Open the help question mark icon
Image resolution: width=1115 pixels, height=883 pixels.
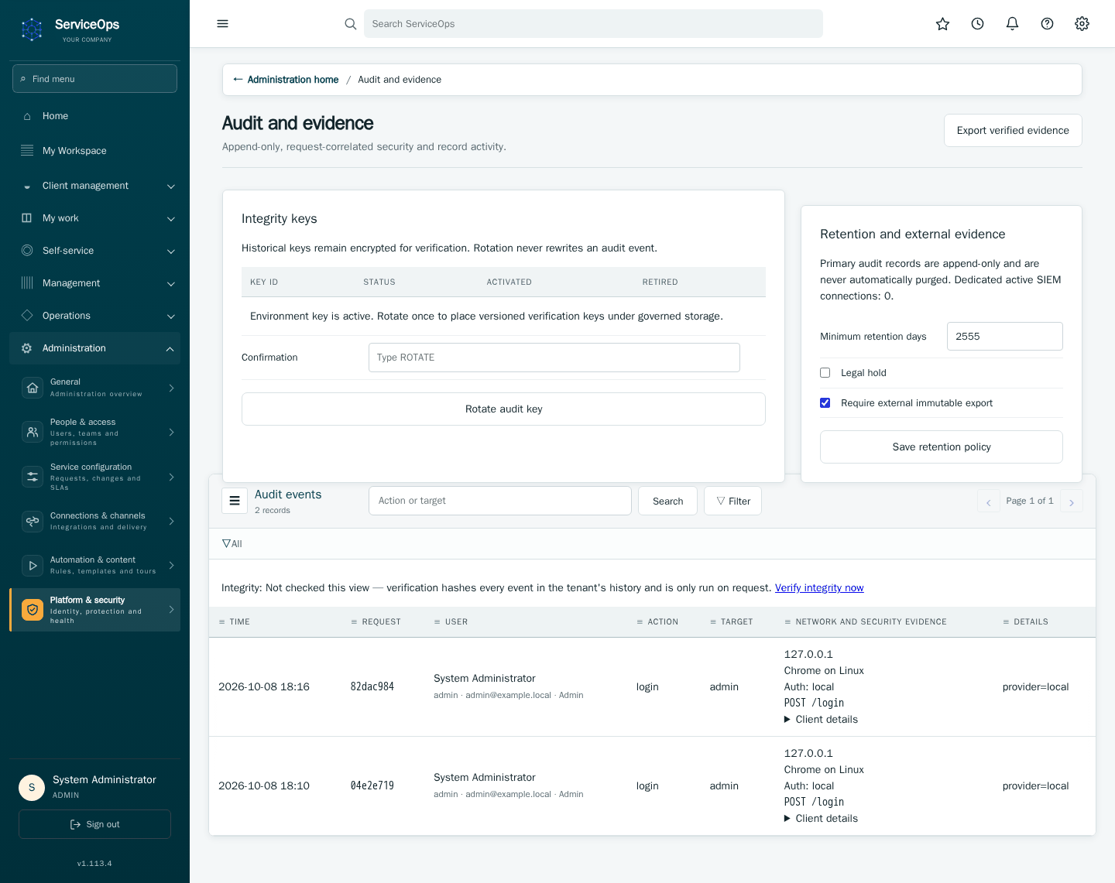[1047, 24]
